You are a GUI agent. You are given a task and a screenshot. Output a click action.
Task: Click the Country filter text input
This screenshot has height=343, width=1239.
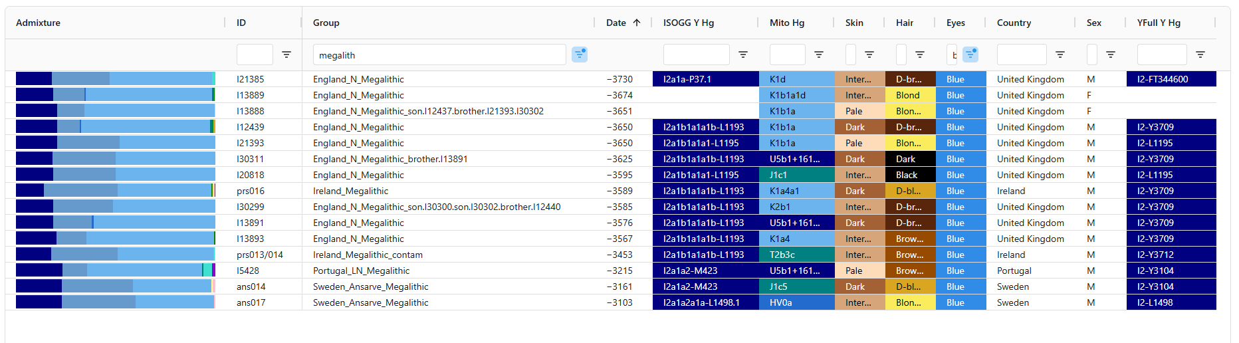[x=1022, y=55]
